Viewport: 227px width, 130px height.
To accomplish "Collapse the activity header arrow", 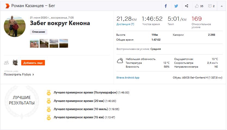I will tap(221, 6).
